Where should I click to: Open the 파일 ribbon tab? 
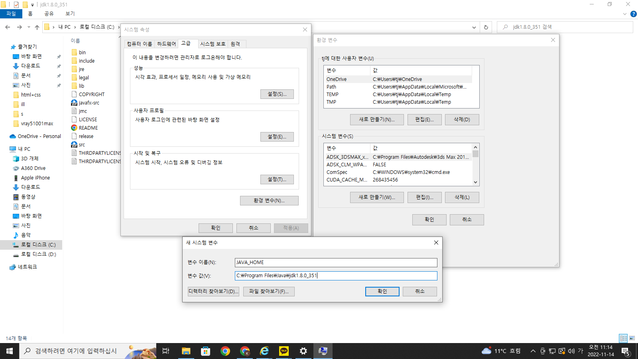click(11, 14)
